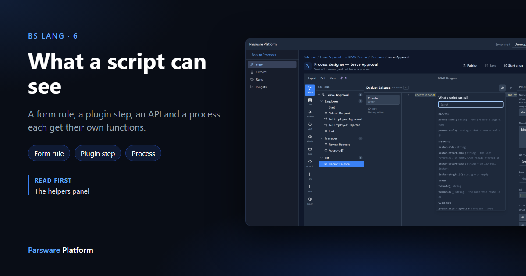Collapse Leave Approval outline root chevron

[319, 95]
